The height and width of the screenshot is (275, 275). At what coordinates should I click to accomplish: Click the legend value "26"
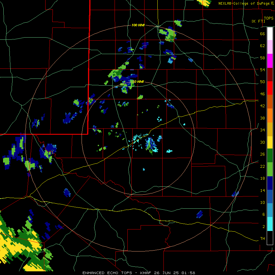pyautogui.click(x=262, y=154)
